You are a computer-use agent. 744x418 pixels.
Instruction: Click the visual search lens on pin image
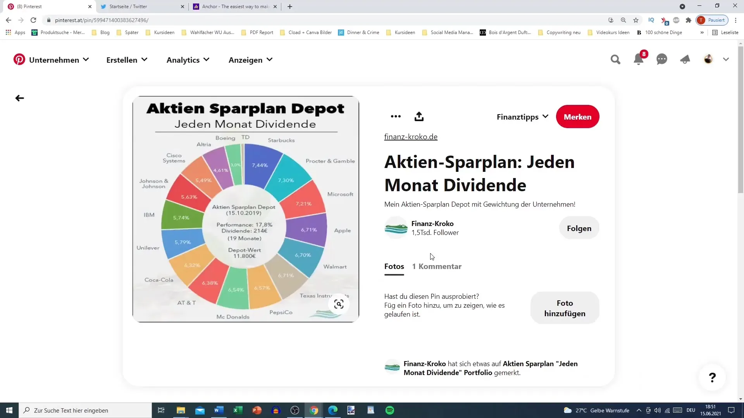coord(339,304)
